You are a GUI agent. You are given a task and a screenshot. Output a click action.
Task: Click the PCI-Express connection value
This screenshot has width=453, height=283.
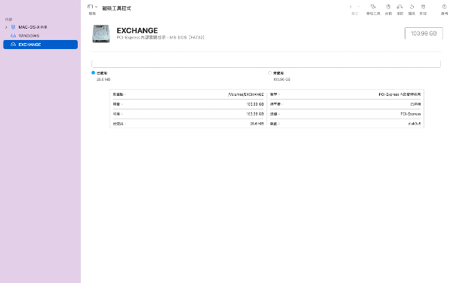click(411, 114)
